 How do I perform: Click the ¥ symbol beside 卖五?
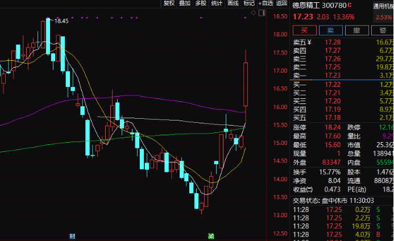(x=309, y=42)
